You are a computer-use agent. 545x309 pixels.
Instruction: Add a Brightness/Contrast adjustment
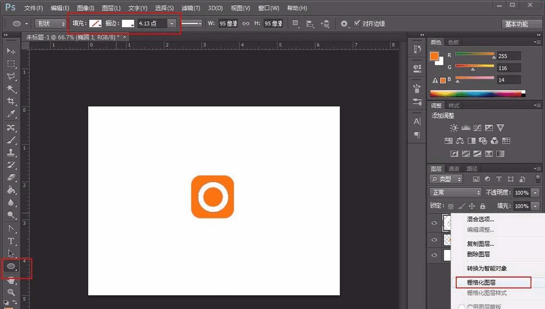pyautogui.click(x=453, y=128)
